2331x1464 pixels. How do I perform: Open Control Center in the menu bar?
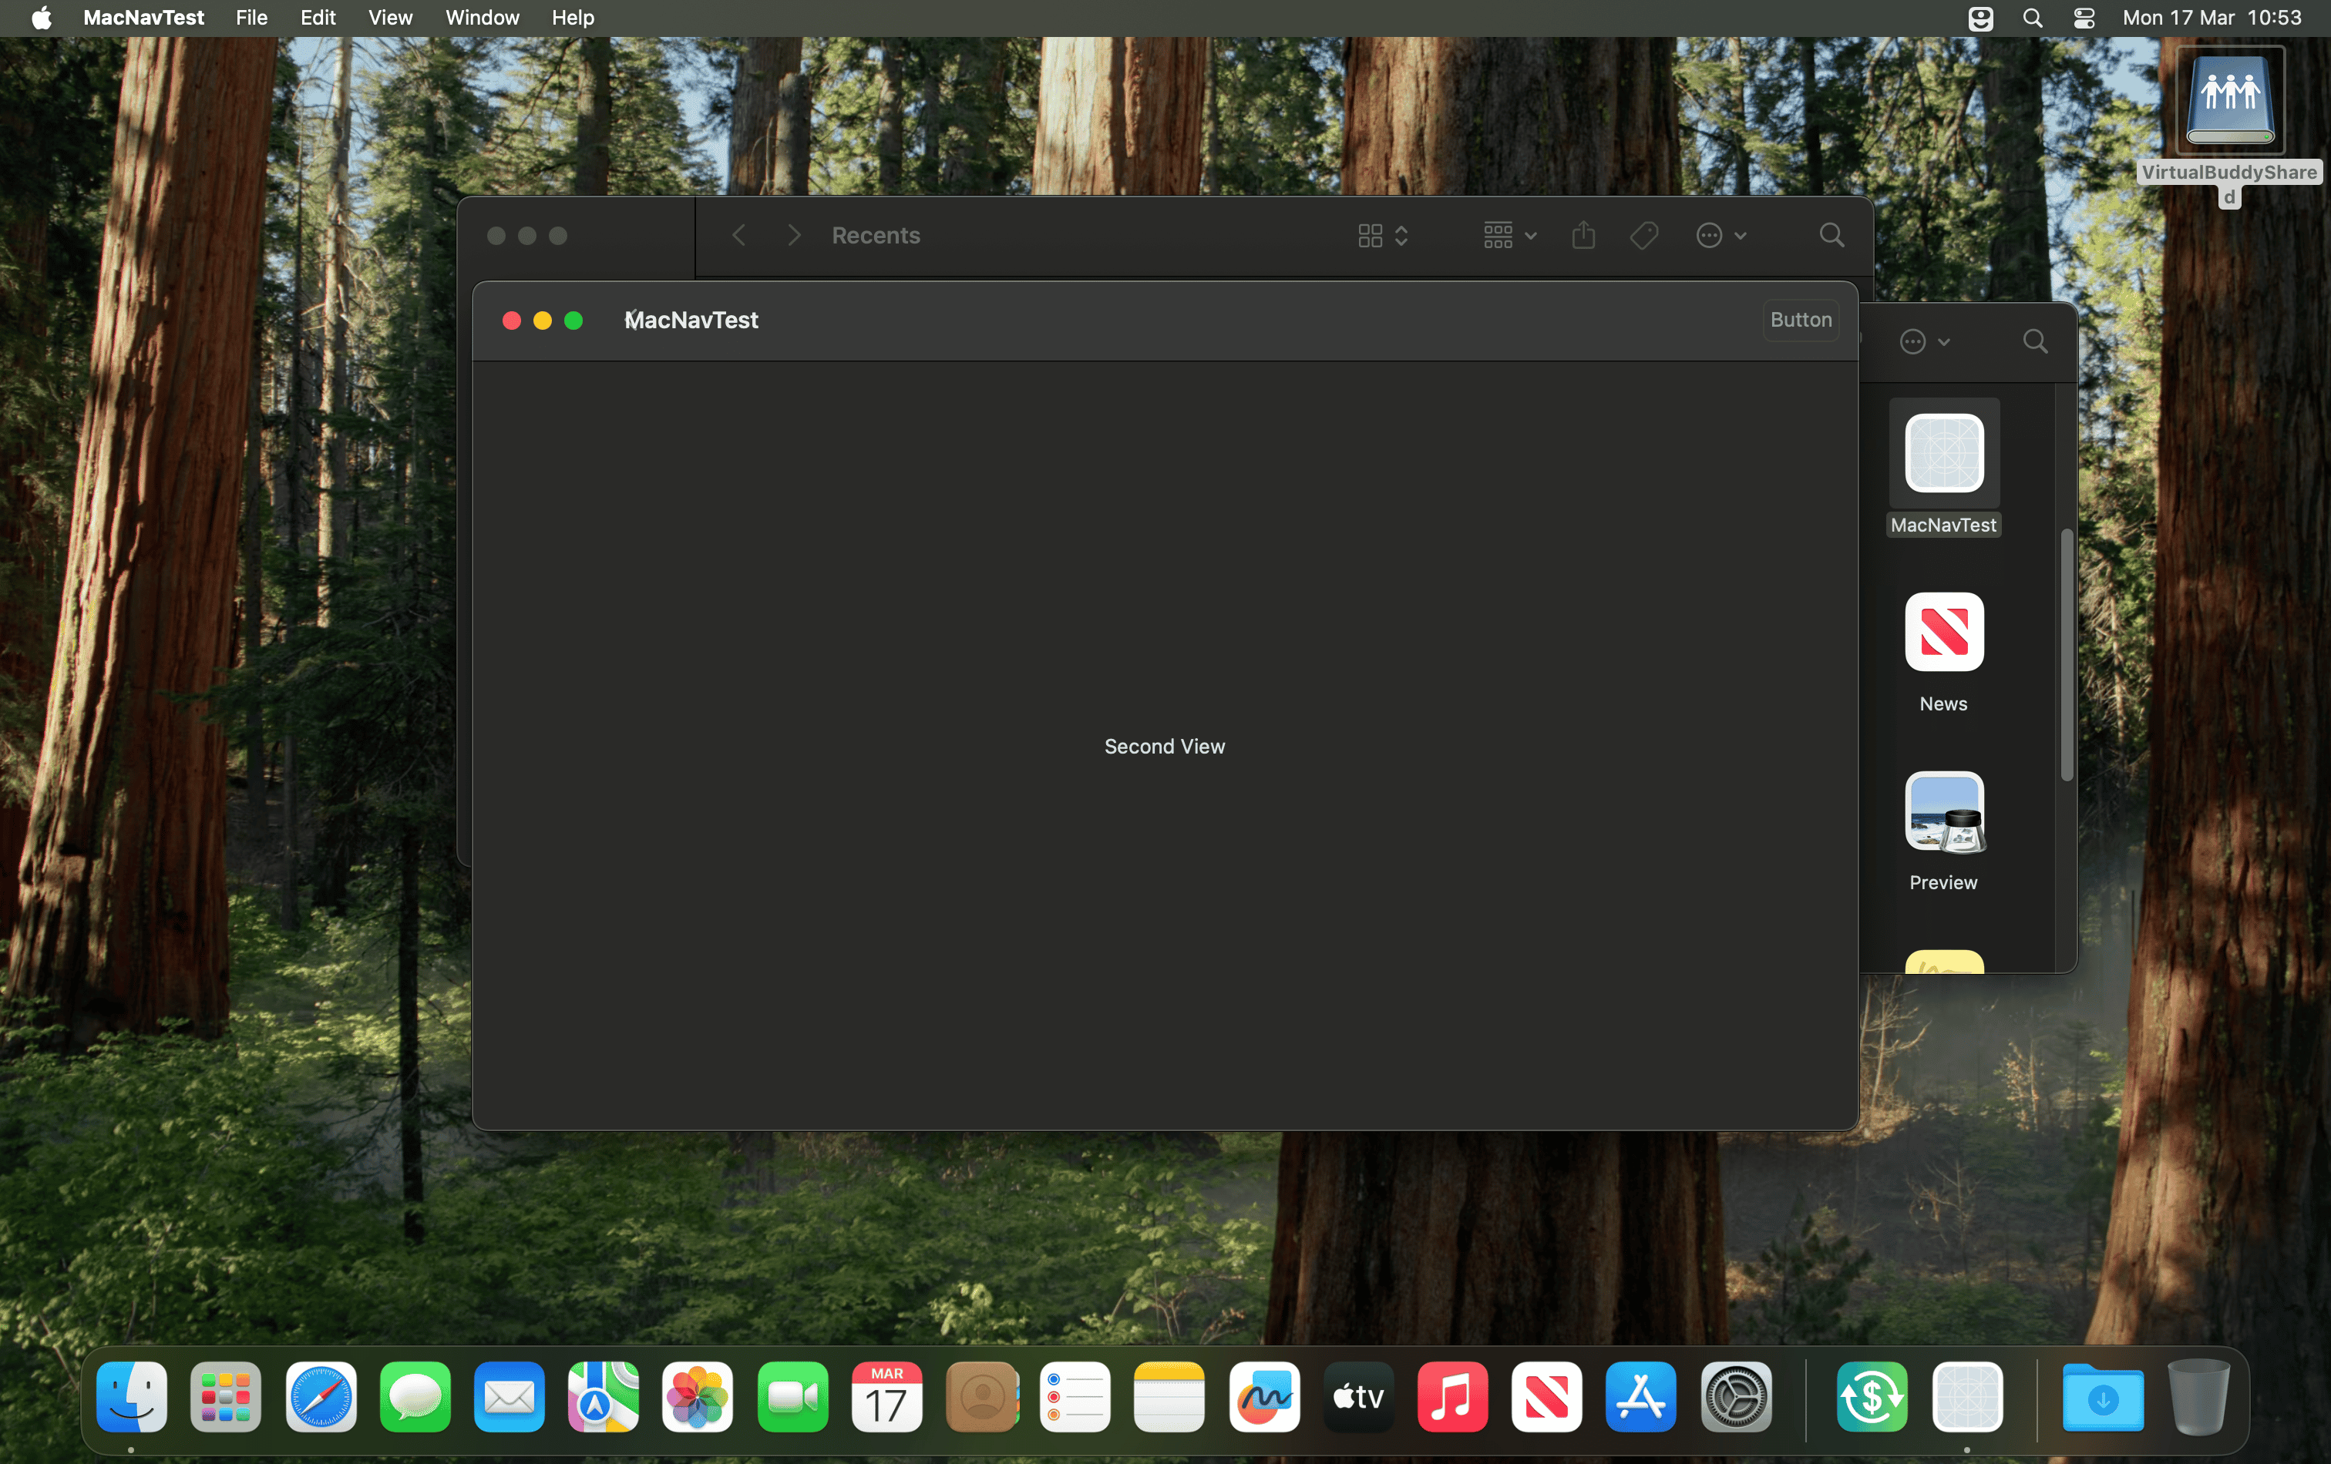(x=2084, y=18)
